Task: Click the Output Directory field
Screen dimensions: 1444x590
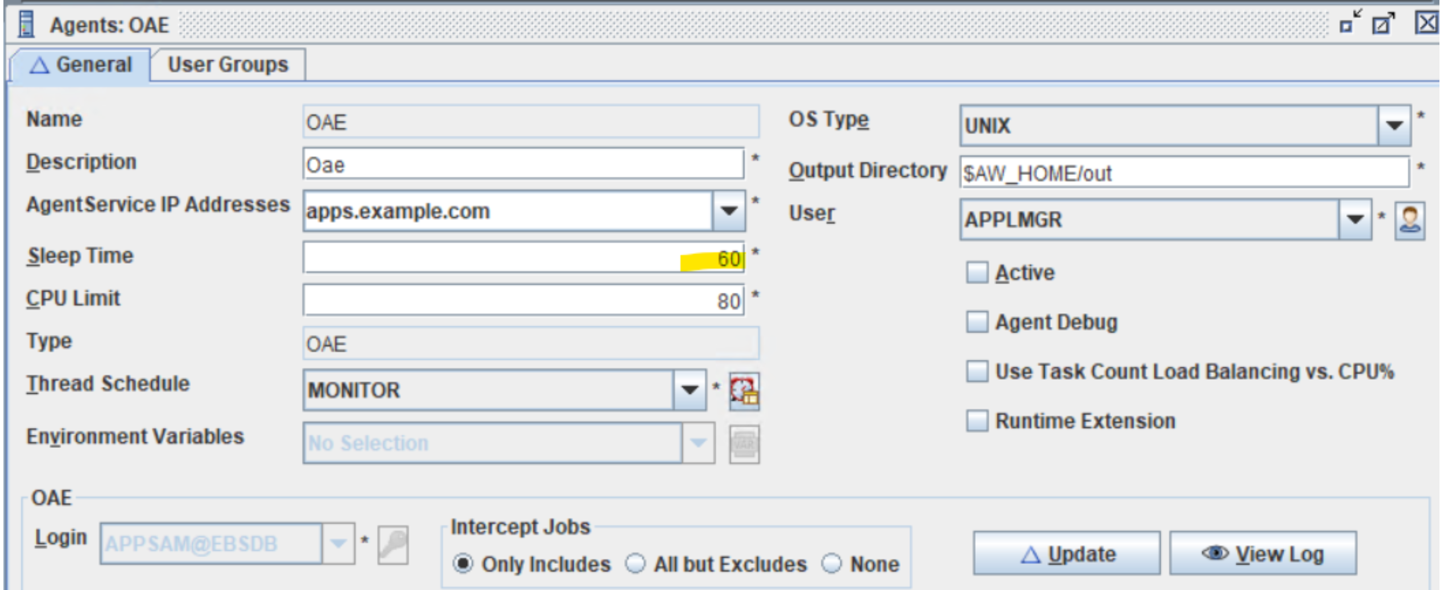Action: 1185,172
